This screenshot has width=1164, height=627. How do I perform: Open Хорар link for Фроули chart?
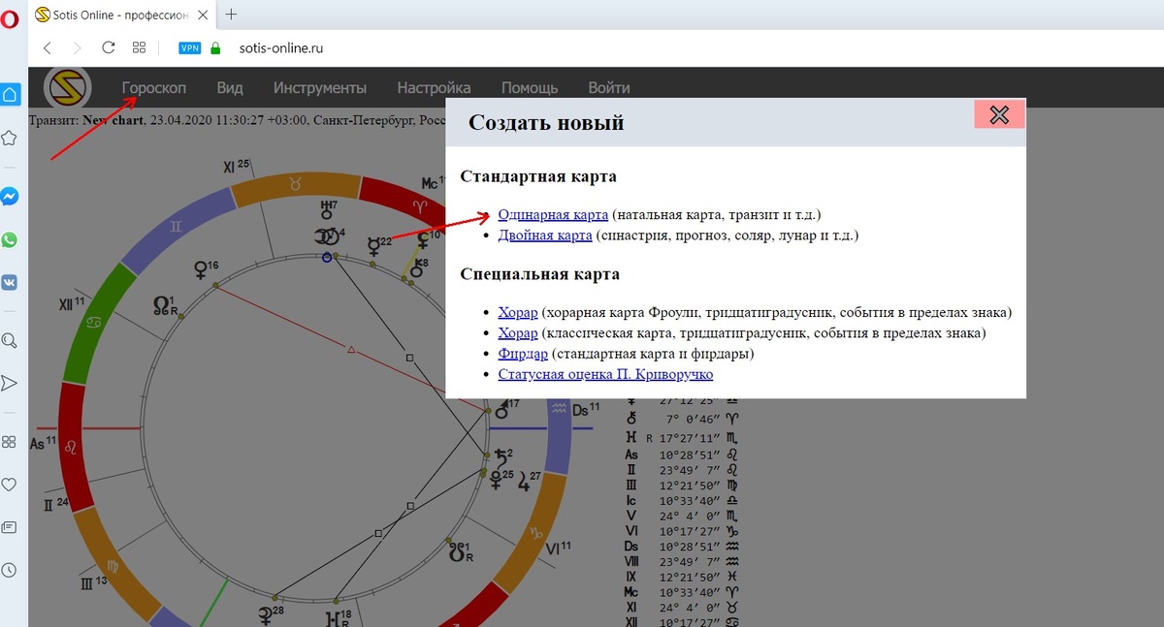(518, 313)
